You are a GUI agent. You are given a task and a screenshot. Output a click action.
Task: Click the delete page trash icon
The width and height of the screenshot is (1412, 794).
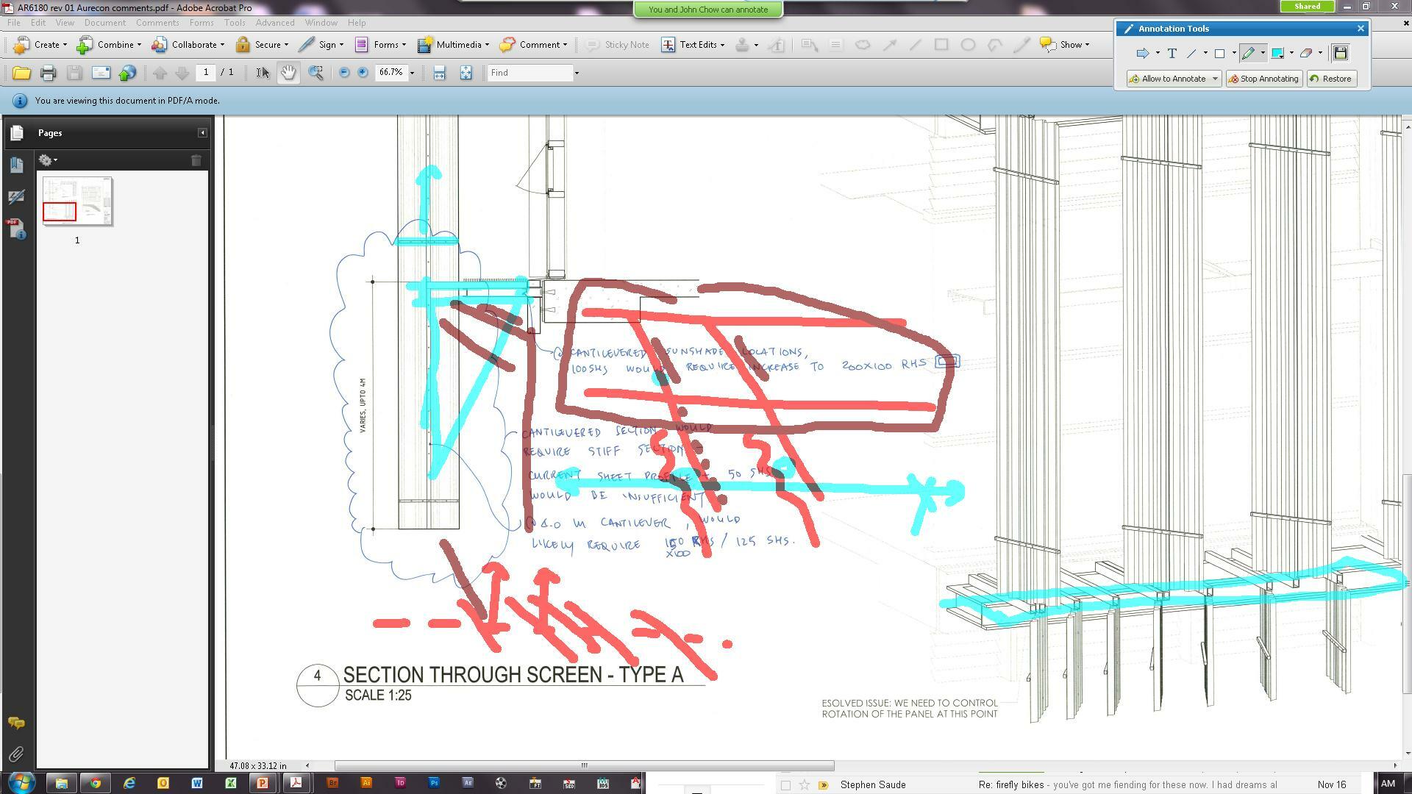click(x=196, y=160)
